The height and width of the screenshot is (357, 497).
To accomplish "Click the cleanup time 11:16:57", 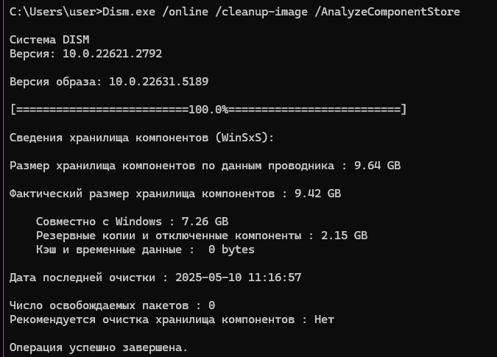I will 275,278.
